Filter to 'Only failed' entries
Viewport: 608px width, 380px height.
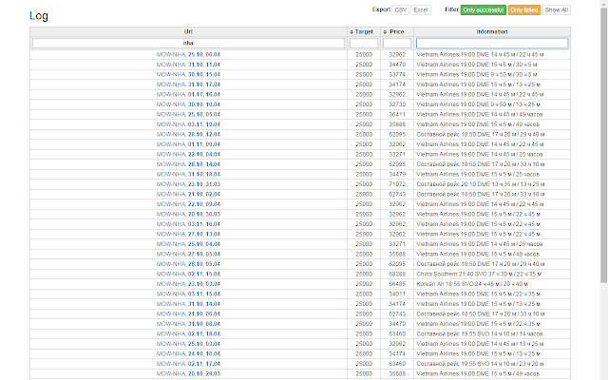point(523,9)
